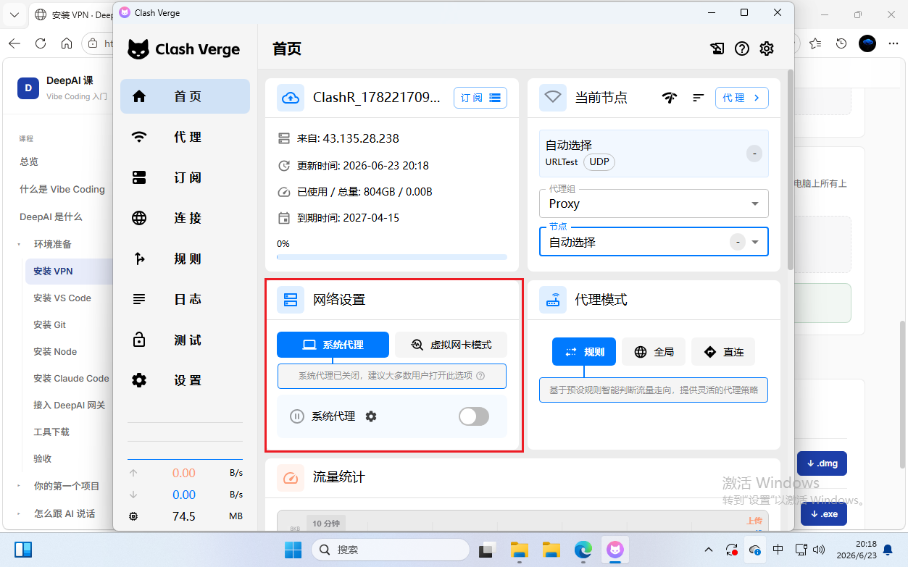The width and height of the screenshot is (908, 567).
Task: Click the memory chip icon near 74.5 MB
Action: point(133,516)
